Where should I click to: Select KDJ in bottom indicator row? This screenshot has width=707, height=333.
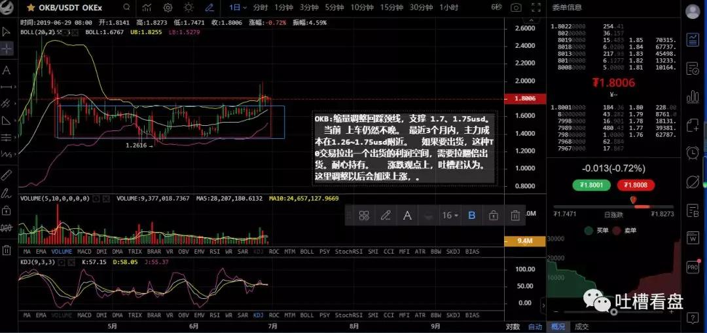pyautogui.click(x=259, y=315)
